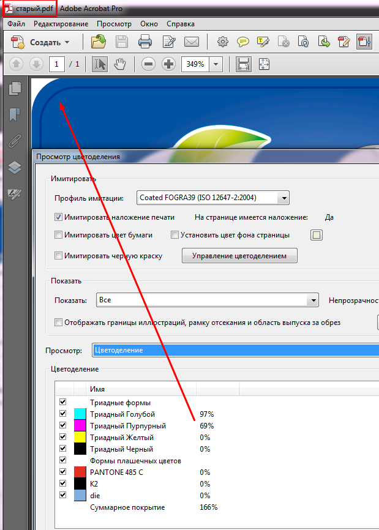Click page background color swatch
Viewport: 379px width, 530px height.
coord(317,235)
